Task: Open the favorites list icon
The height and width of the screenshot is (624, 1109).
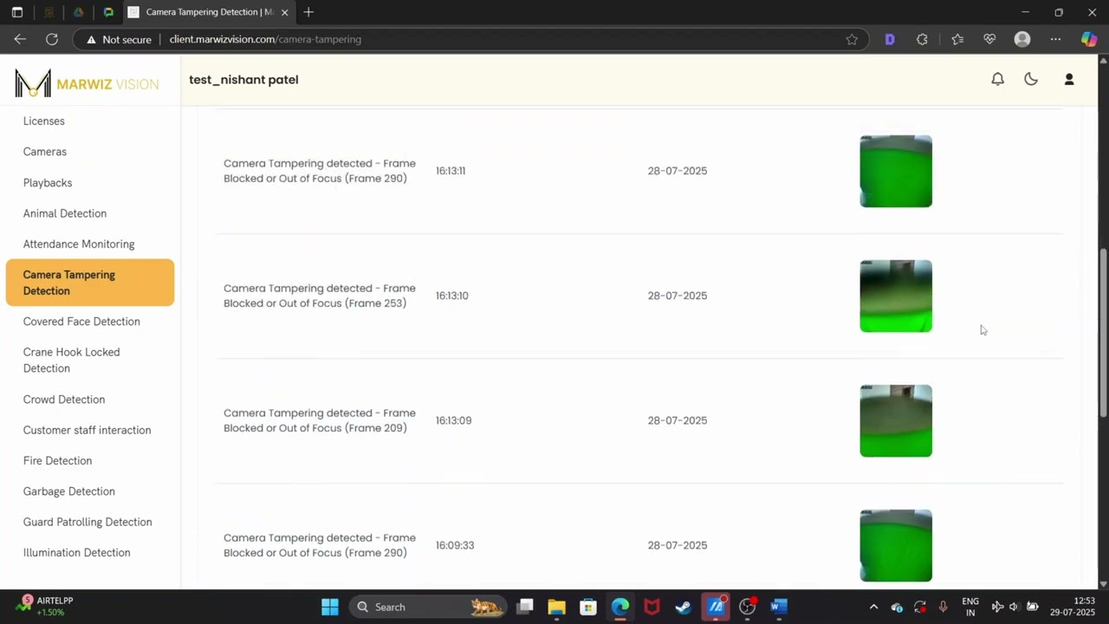Action: click(957, 39)
